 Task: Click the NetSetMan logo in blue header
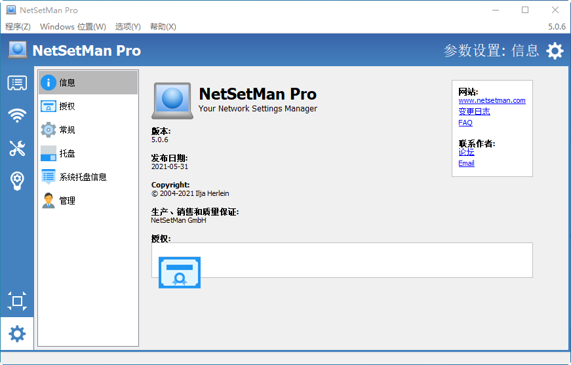pyautogui.click(x=18, y=50)
